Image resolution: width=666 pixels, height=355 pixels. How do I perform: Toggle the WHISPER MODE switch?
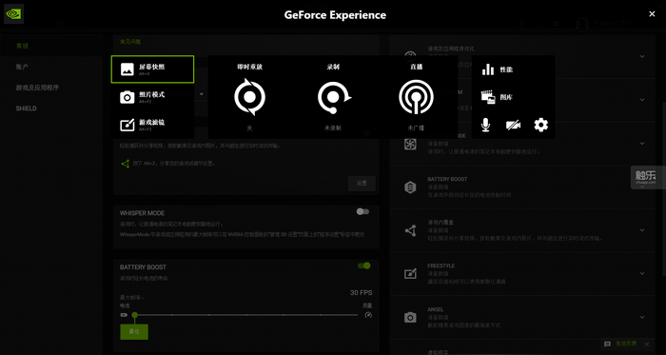362,211
